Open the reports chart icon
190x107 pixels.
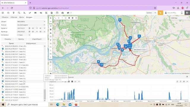(x=24, y=13)
